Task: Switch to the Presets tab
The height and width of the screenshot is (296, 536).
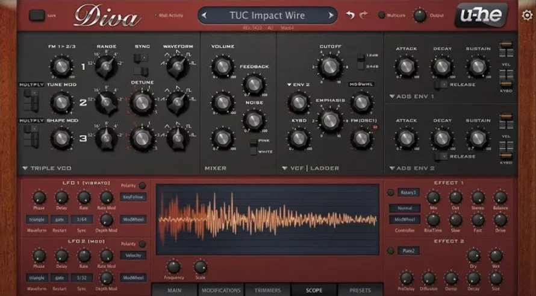Action: pyautogui.click(x=360, y=290)
